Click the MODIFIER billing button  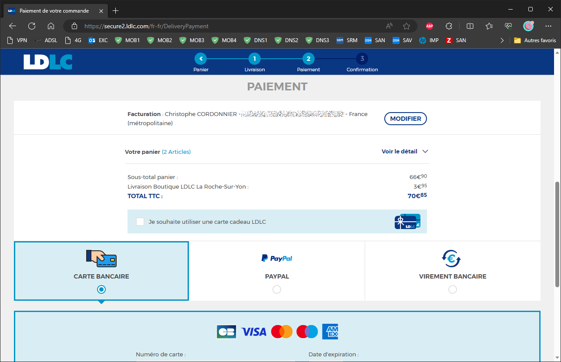pos(406,119)
